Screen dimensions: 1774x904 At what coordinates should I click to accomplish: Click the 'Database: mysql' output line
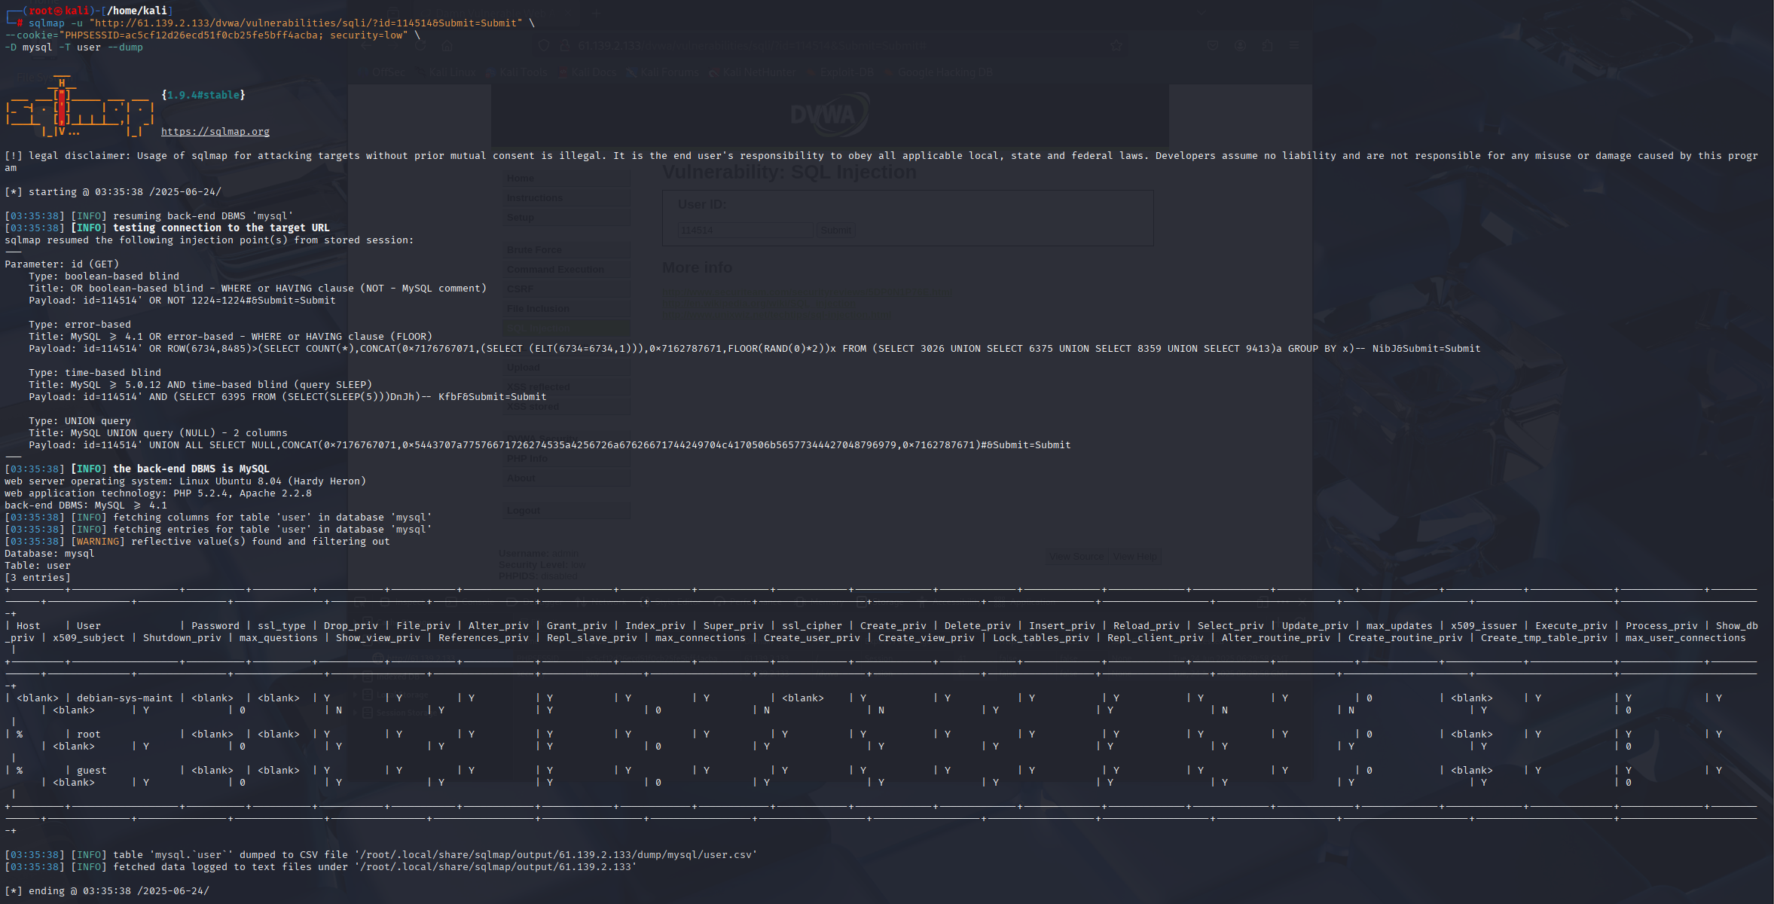point(50,554)
